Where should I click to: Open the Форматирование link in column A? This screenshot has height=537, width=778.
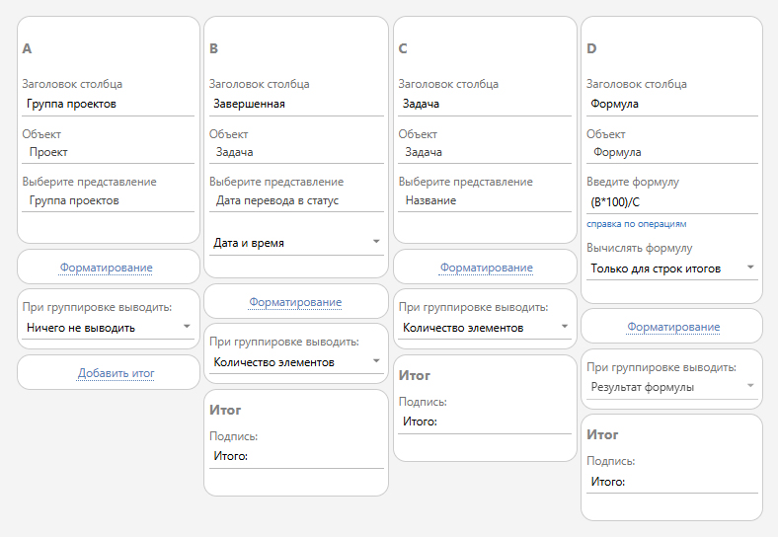107,268
